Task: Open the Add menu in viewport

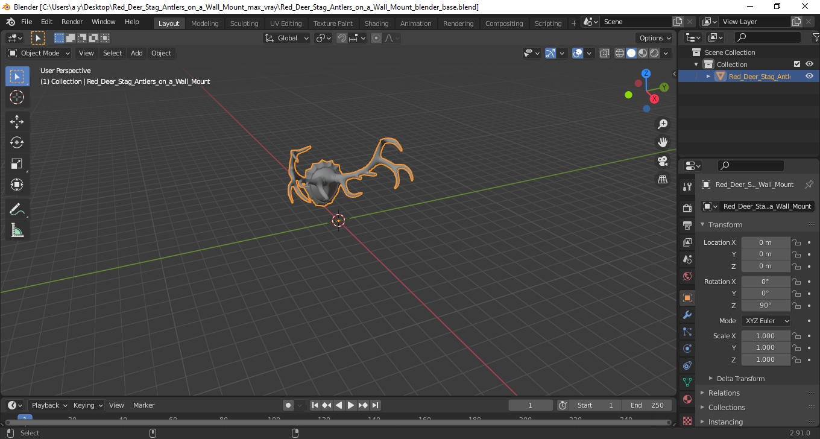Action: pos(137,53)
